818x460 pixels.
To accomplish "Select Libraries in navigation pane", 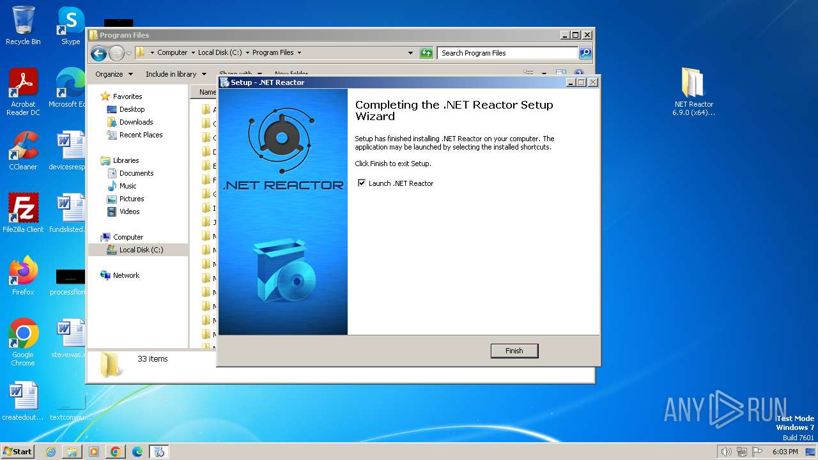I will point(126,160).
